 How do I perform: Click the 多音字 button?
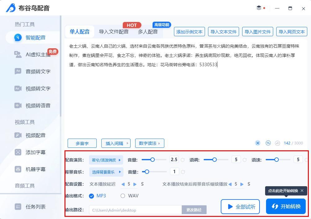point(82,143)
